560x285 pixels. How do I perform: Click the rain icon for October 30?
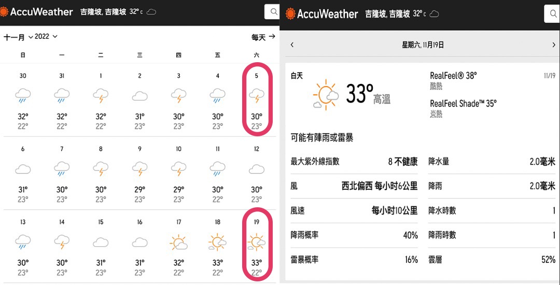coord(23,96)
